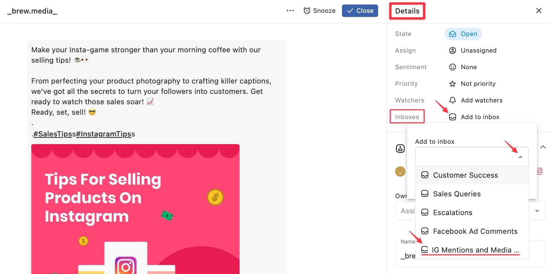Viewport: 551px width, 274px height.
Task: Click Facebook Ad Comments inbox icon
Action: click(x=425, y=231)
